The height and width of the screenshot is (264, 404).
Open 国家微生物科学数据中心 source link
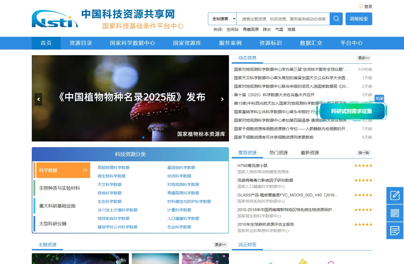coord(259,216)
